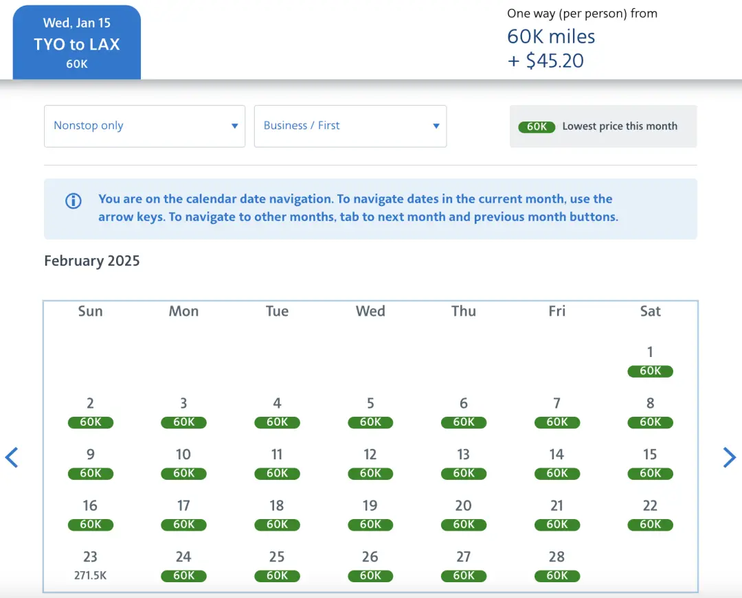This screenshot has height=598, width=742.
Task: Expand the Business / First cabin dropdown
Action: pos(350,126)
